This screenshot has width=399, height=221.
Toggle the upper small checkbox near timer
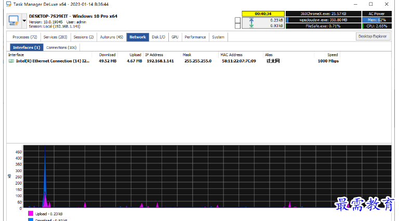coord(237,20)
